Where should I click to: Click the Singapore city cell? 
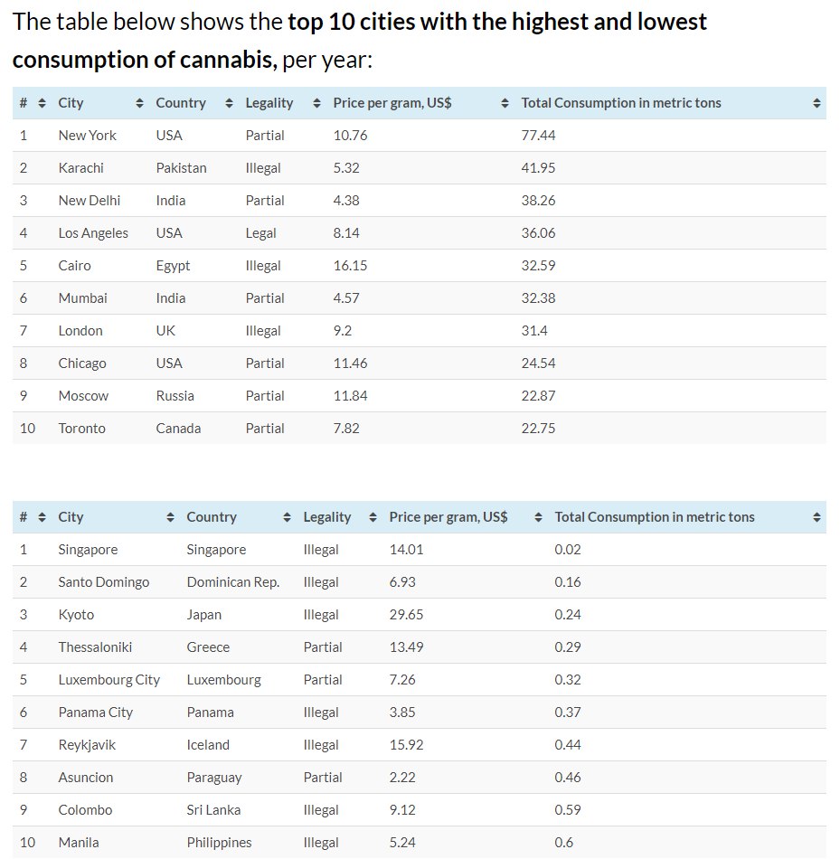(x=88, y=550)
